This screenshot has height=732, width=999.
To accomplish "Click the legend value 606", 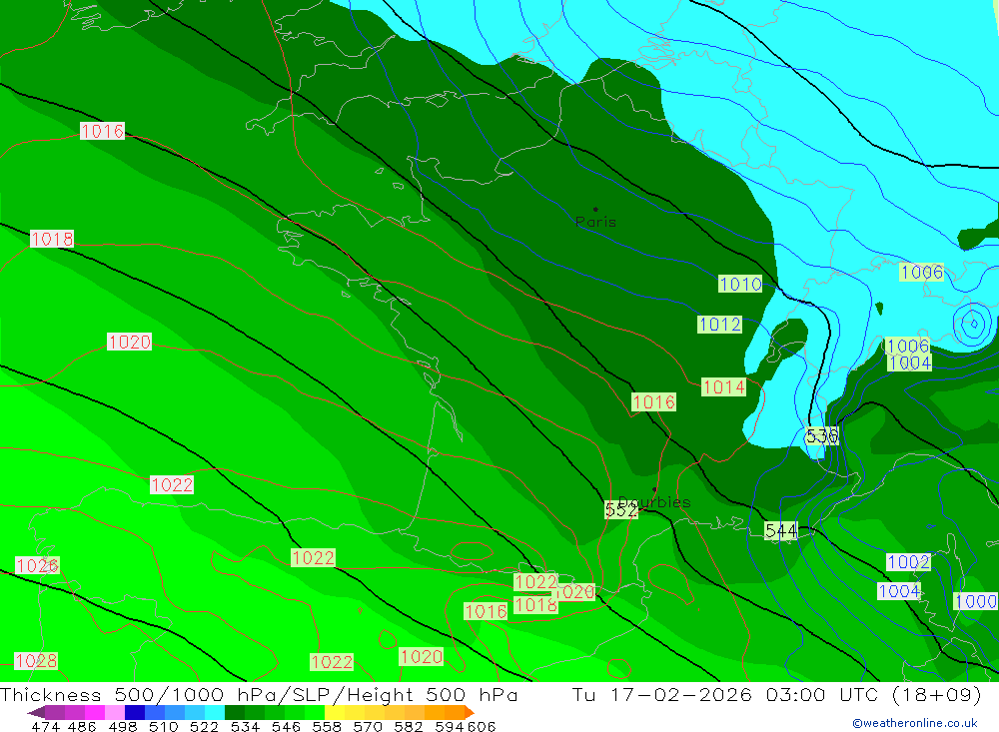I will click(482, 726).
